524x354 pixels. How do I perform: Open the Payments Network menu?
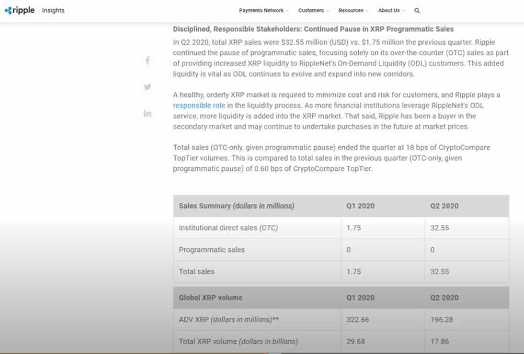point(261,10)
